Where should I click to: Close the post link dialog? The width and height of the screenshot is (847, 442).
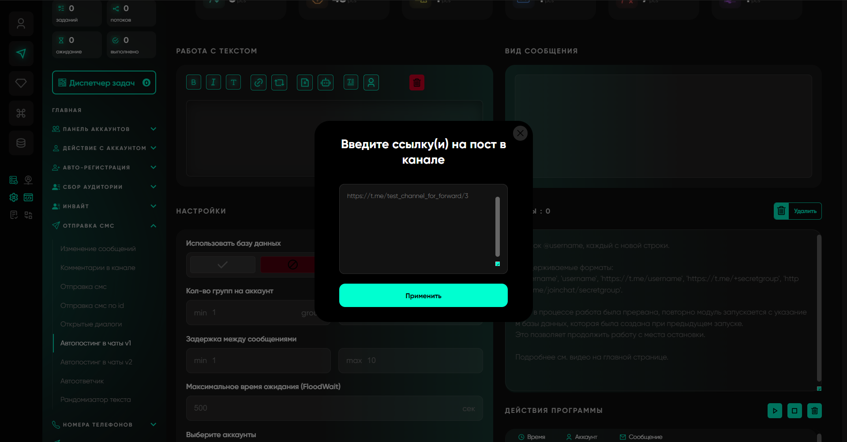click(520, 133)
